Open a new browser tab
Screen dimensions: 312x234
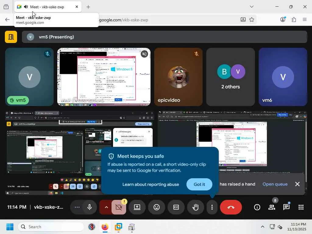[88, 7]
